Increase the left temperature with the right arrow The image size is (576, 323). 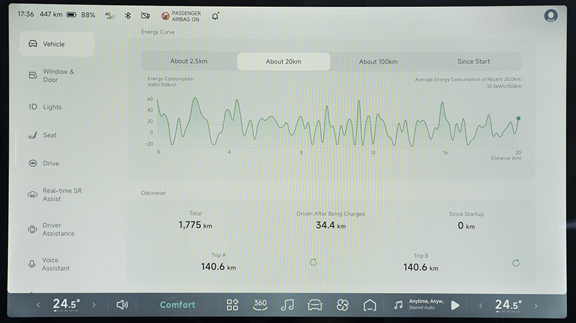click(x=94, y=305)
